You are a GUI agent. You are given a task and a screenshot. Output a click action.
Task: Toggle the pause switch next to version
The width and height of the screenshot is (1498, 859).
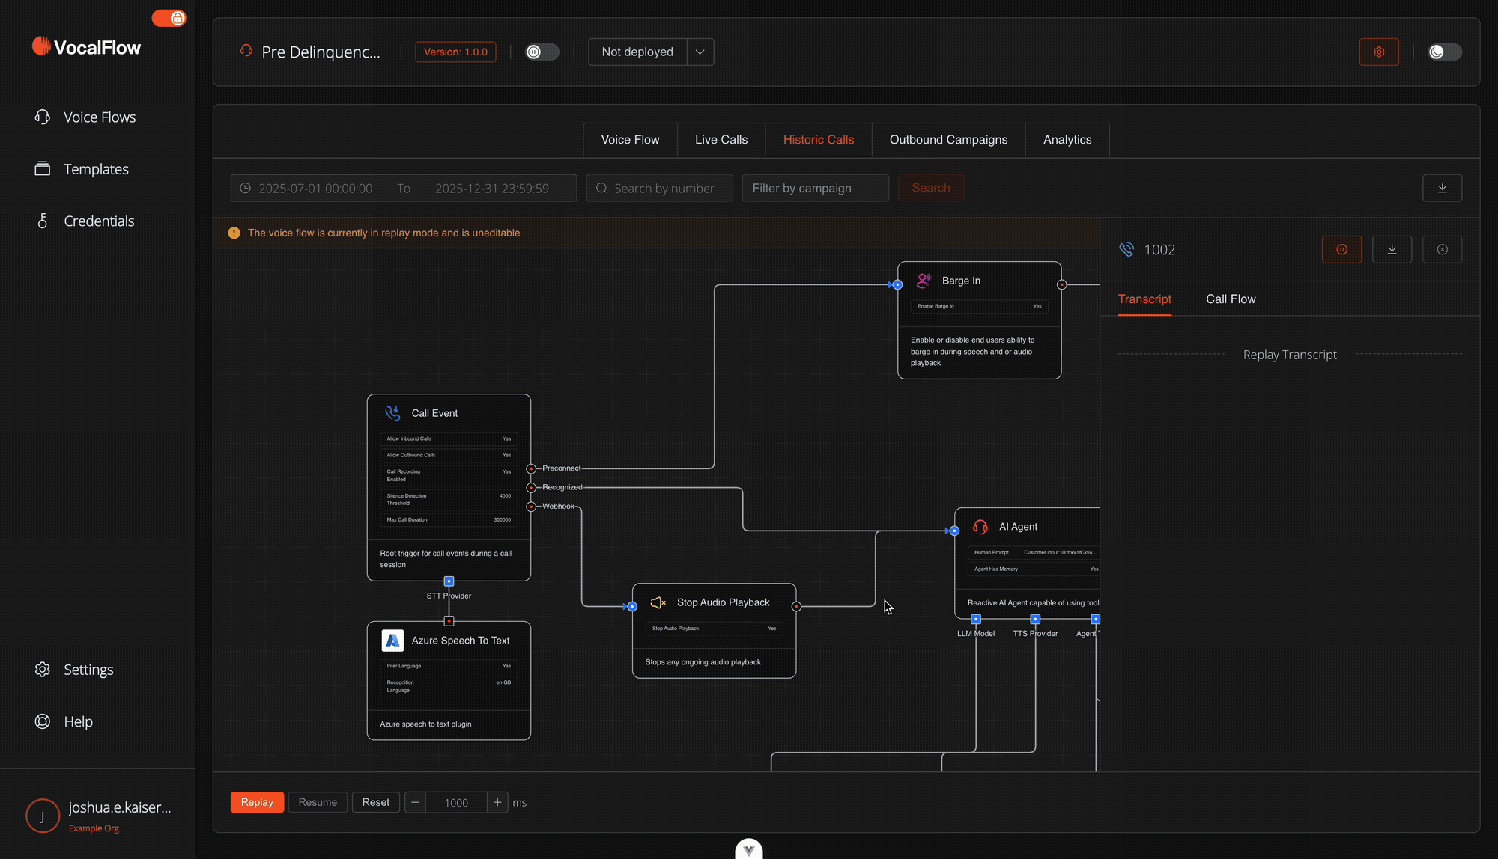[x=542, y=52]
